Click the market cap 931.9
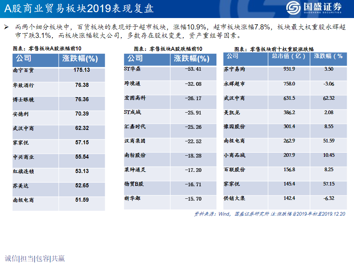The height and width of the screenshot is (265, 354). pos(289,69)
